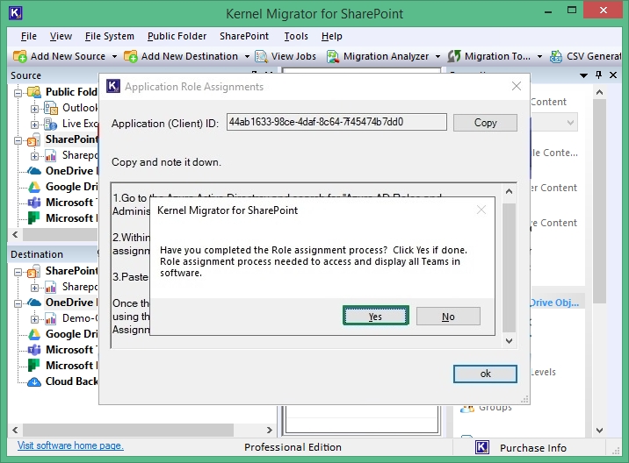
Task: Open the View menu
Action: pos(61,37)
